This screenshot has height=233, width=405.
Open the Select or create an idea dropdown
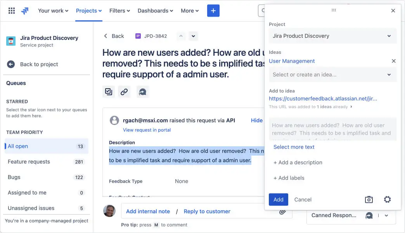point(332,74)
